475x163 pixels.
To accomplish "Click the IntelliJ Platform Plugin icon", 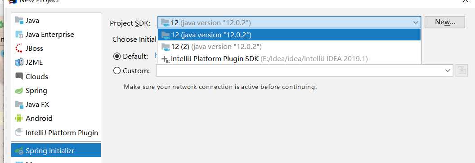I will tap(19, 132).
